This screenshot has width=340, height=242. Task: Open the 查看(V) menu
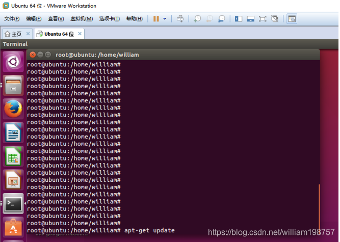pos(56,19)
